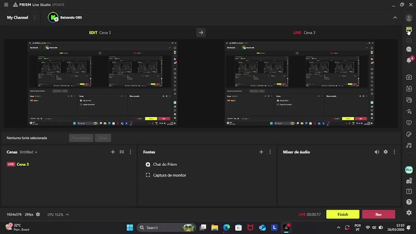Click the Finish button
Image resolution: width=416 pixels, height=234 pixels.
343,214
